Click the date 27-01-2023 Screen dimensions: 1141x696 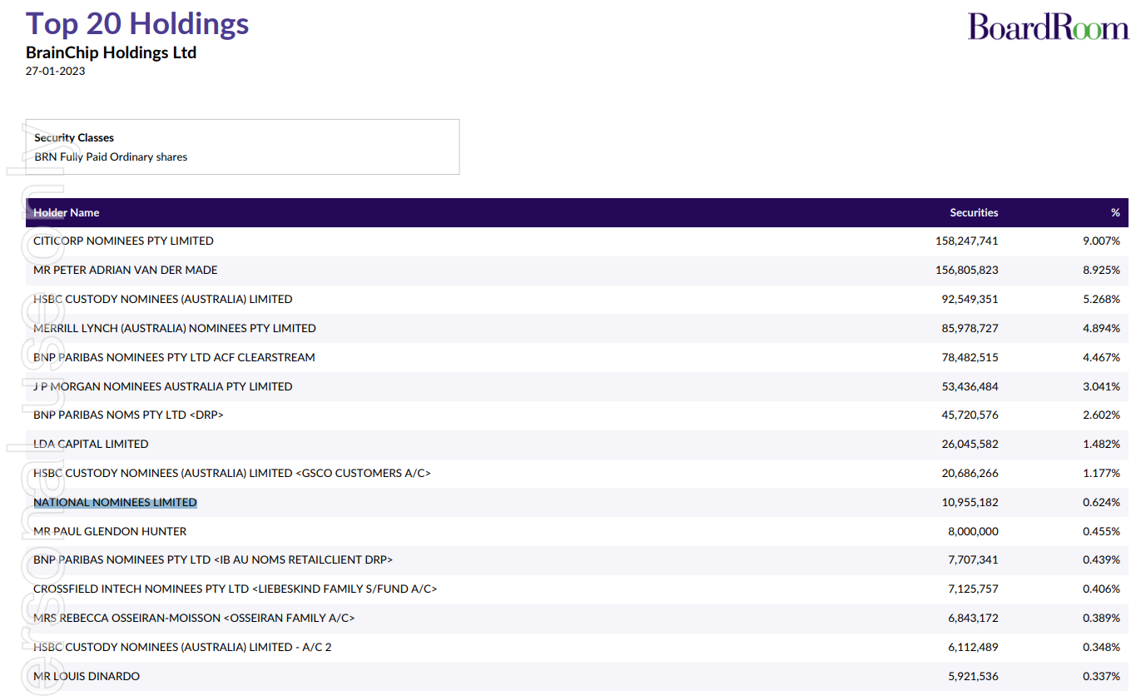[x=55, y=71]
